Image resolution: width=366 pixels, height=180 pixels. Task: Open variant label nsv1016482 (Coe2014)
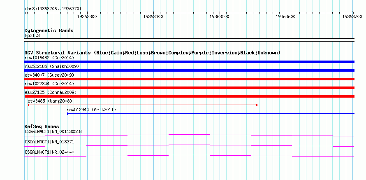49,58
